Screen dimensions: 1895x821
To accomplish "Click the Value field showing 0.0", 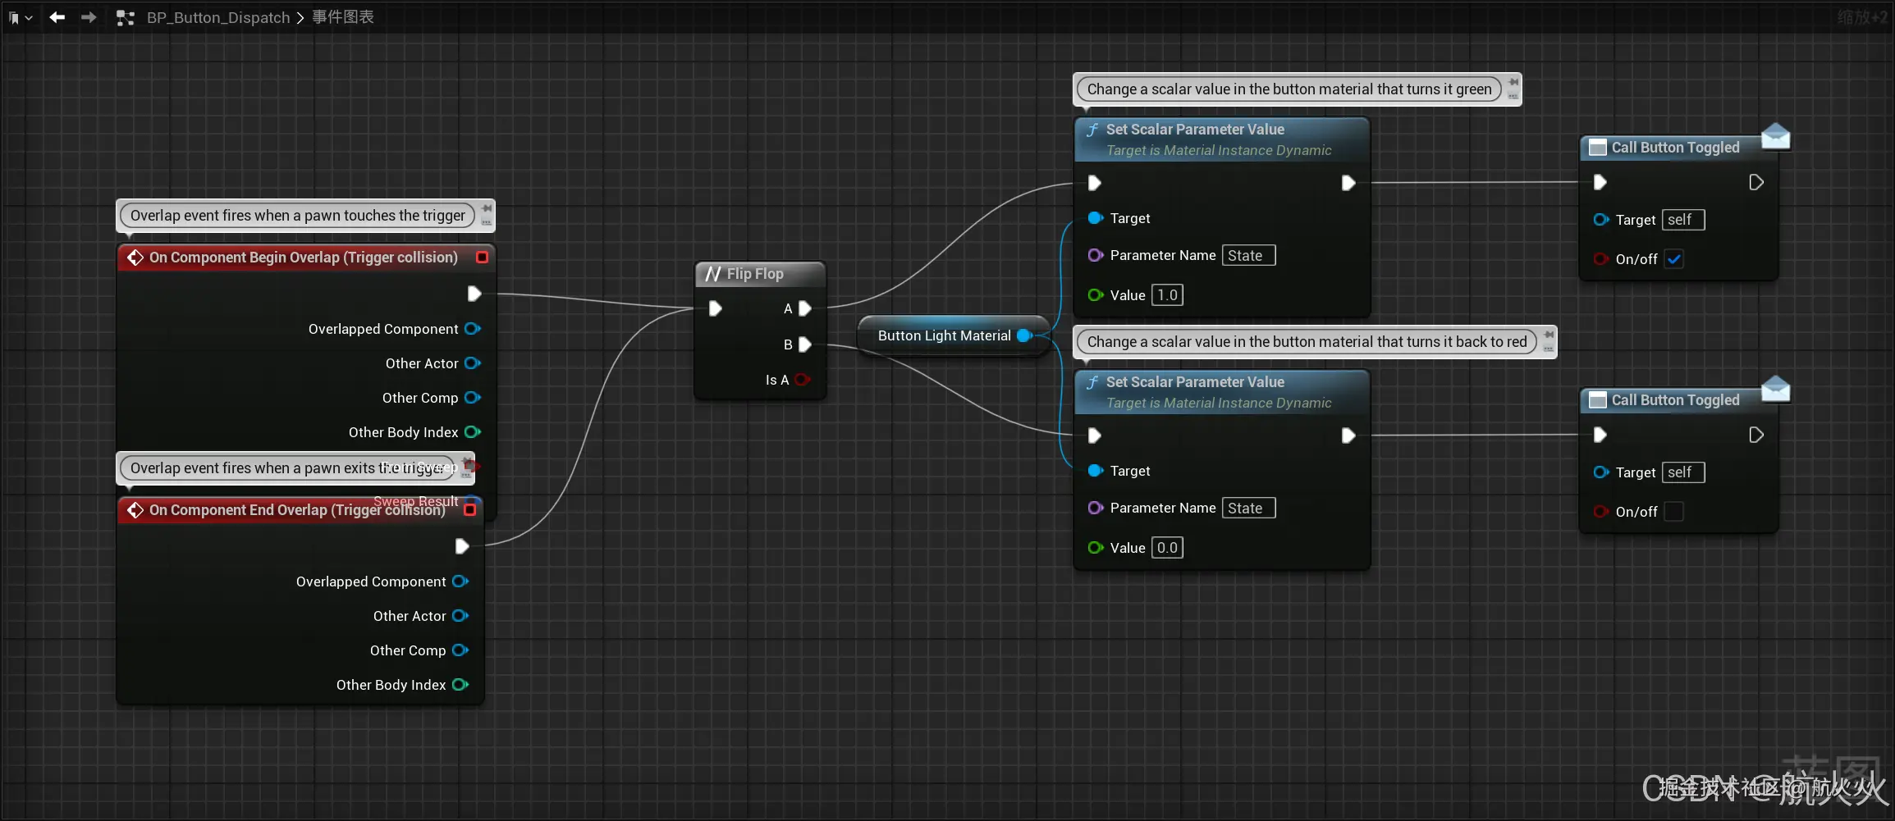I will (1167, 548).
